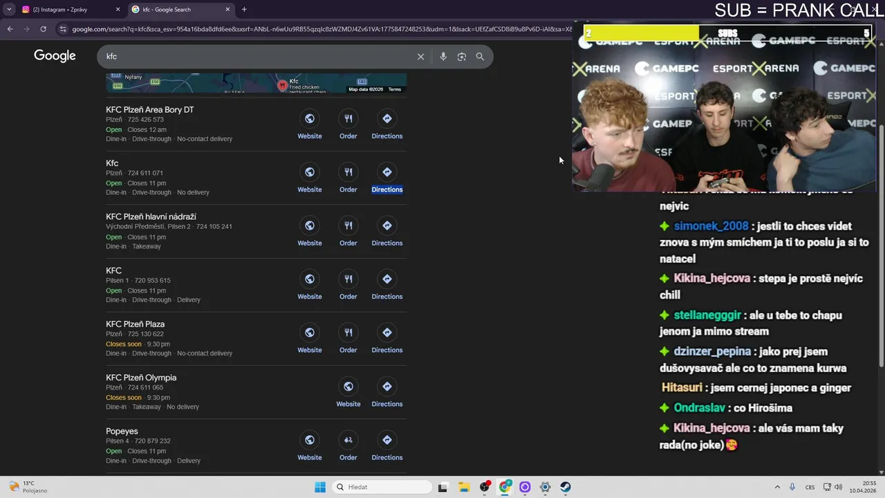Open Website for Kfc 724 611 071

coord(310,179)
